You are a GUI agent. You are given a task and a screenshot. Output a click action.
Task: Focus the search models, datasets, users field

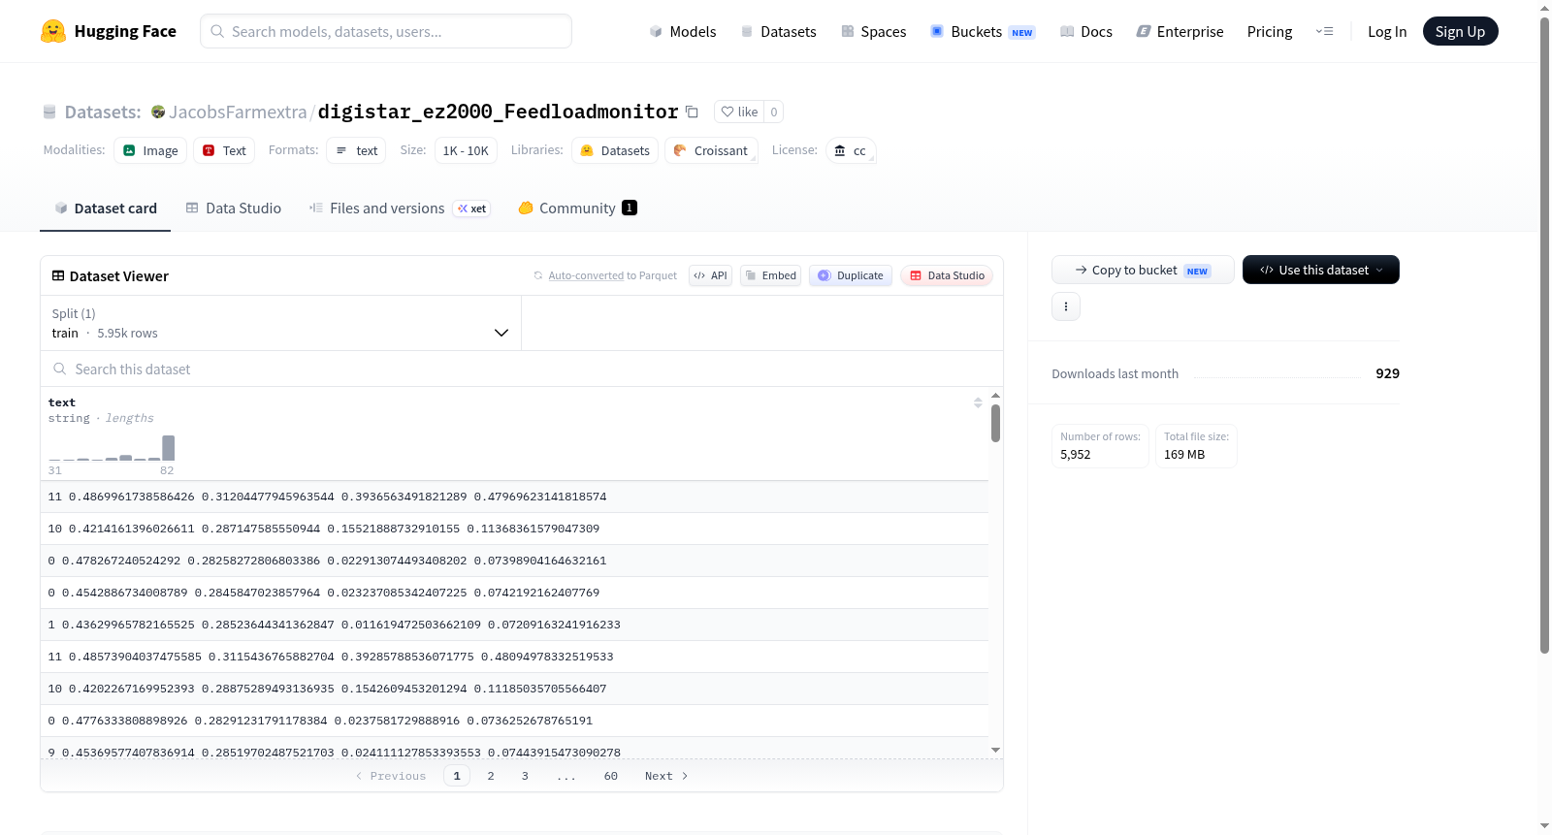point(386,31)
